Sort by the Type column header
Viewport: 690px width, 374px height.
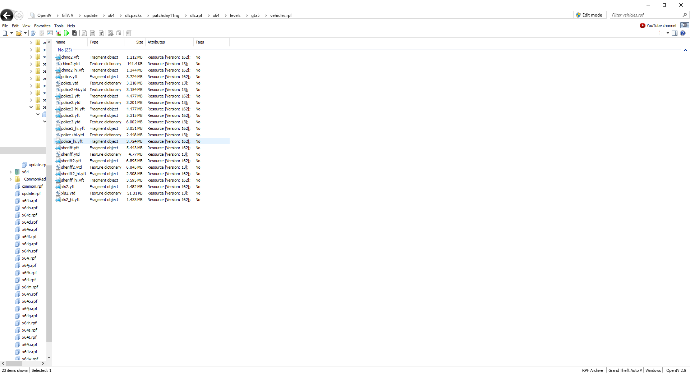point(106,42)
